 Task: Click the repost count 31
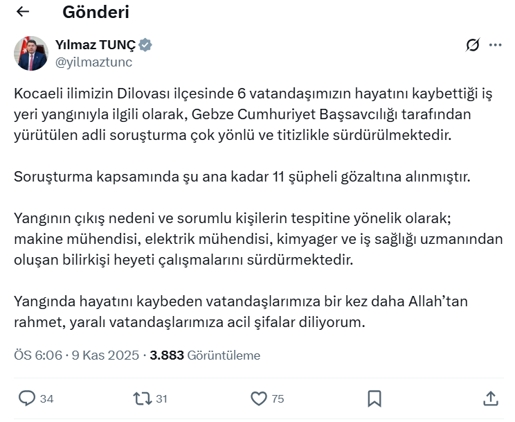(162, 398)
